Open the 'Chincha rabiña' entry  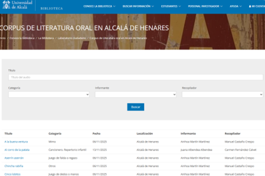[14, 166]
